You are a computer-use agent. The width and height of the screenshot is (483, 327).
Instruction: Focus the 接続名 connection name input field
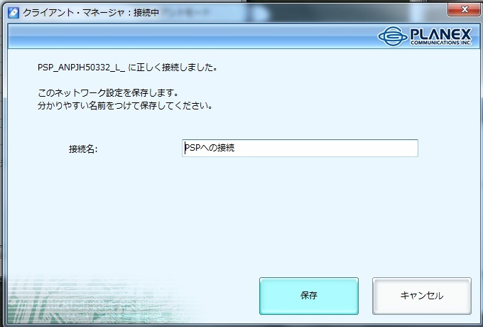point(300,149)
